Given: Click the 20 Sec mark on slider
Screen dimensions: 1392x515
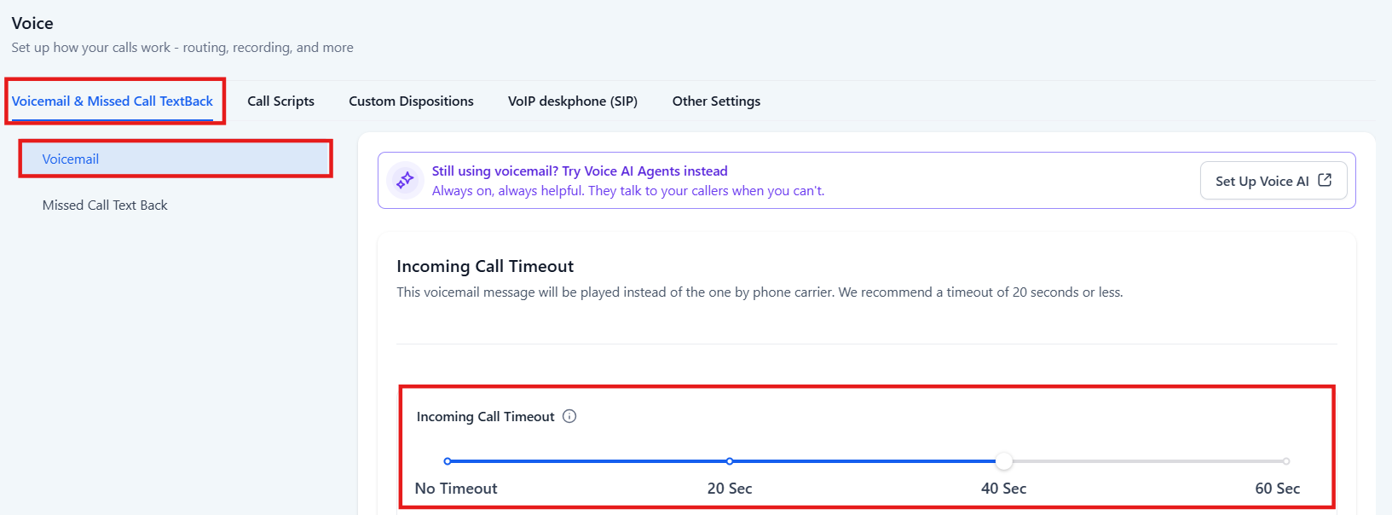Looking at the screenshot, I should (730, 461).
